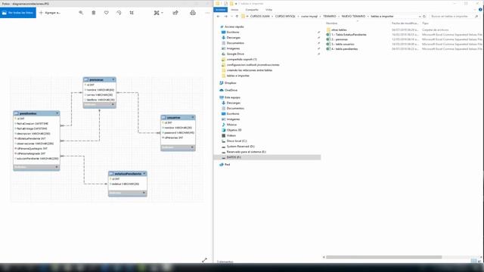
Task: Open Vídeos under Este equipo
Action: point(231,135)
